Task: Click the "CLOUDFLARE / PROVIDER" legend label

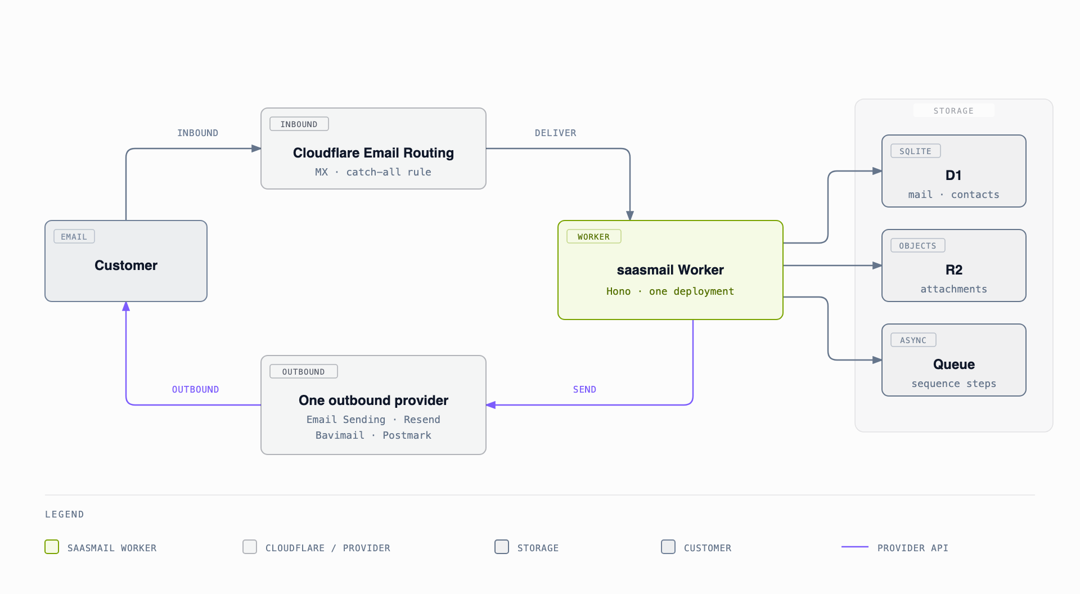Action: point(327,548)
